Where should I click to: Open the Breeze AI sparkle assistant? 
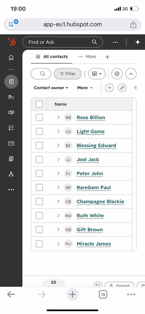coord(138,42)
